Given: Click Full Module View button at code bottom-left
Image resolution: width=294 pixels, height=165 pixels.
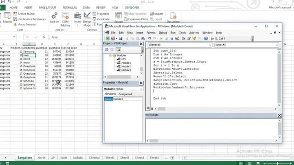Looking at the screenshot, I should pyautogui.click(x=152, y=109).
